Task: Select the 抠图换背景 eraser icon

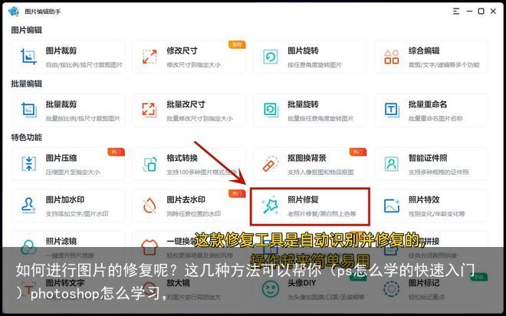Action: 271,163
